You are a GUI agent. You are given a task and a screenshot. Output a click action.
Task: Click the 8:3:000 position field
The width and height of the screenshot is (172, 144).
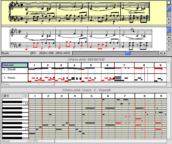click(x=34, y=141)
